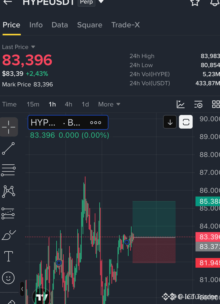Select the 4h timeframe
Image resolution: width=220 pixels, height=304 pixels.
pyautogui.click(x=68, y=104)
